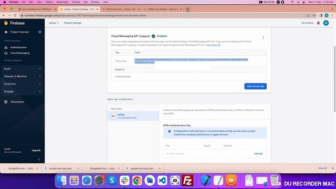The image size is (336, 189).
Task: Open Visual Studio Code from the dock
Action: click(x=162, y=181)
